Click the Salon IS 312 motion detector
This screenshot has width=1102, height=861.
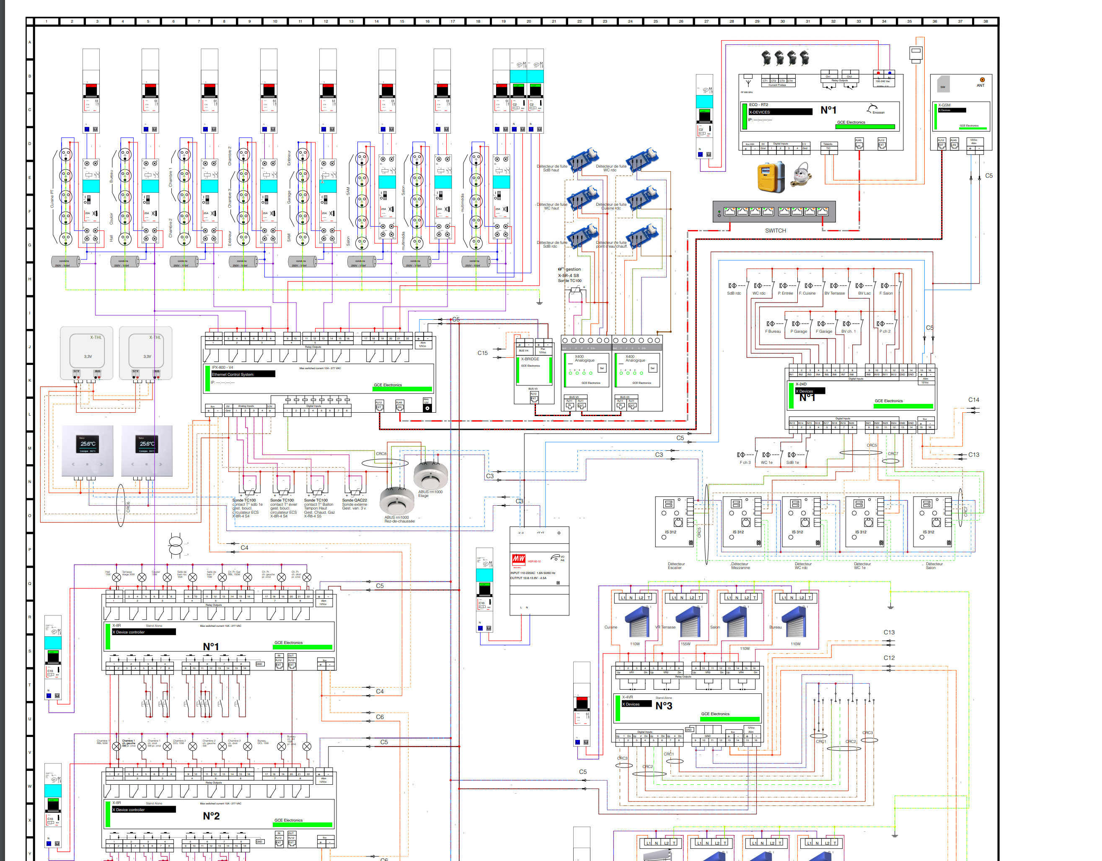tap(932, 522)
